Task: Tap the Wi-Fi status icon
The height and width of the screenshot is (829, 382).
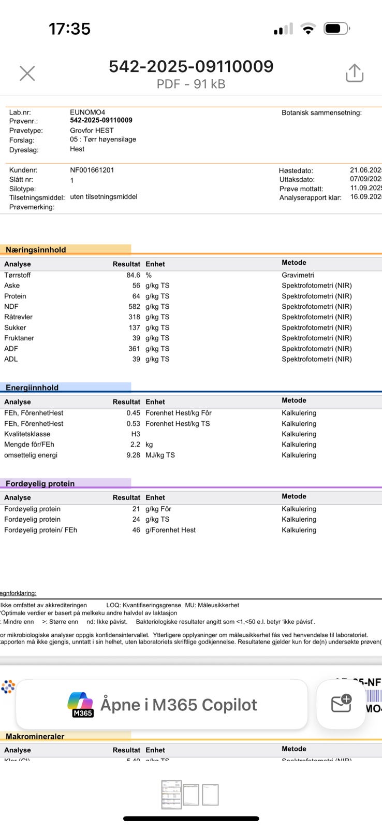Action: click(308, 29)
